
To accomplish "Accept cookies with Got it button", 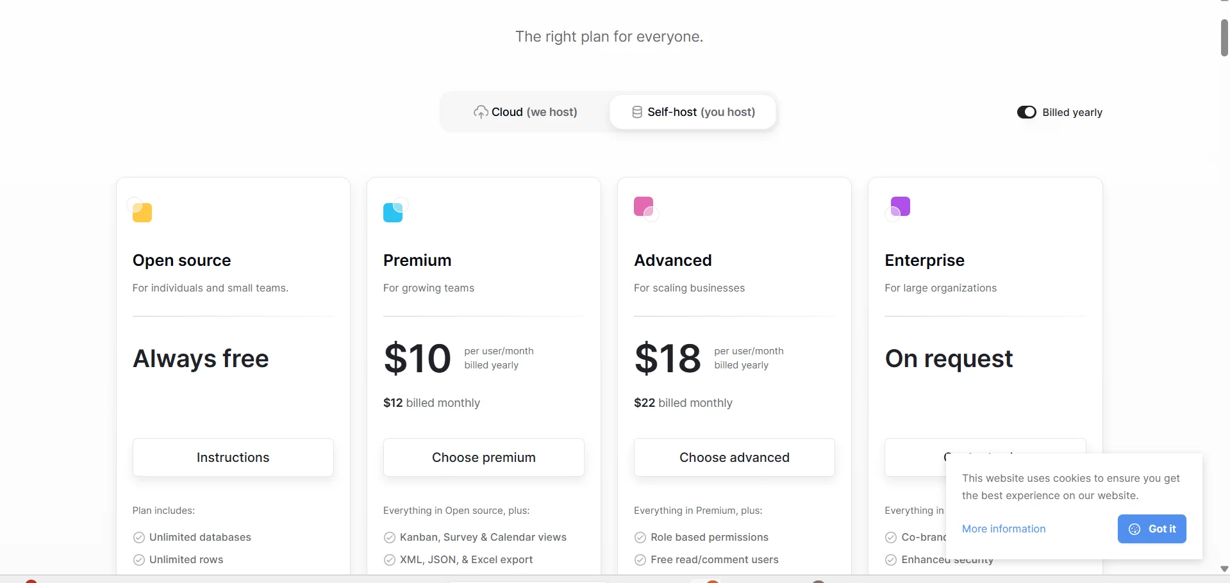I will [x=1152, y=529].
